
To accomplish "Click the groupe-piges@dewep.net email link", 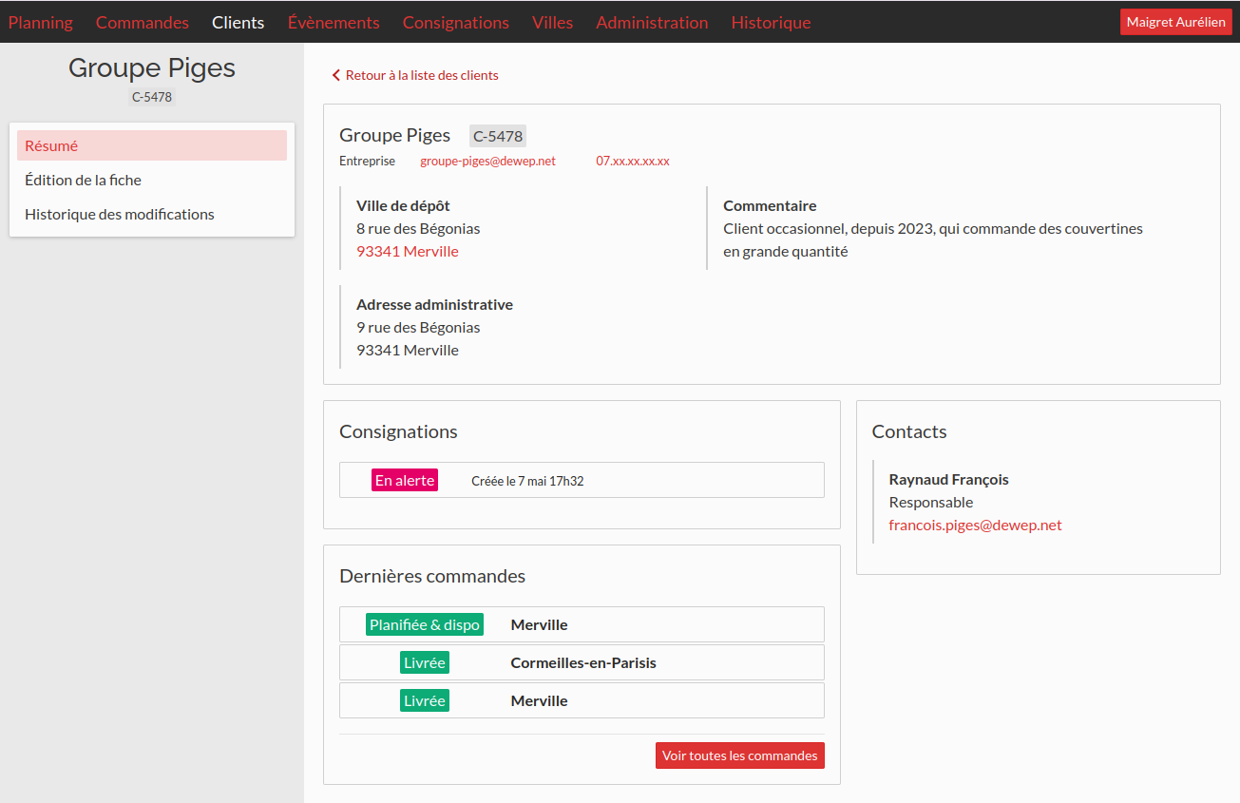I will pyautogui.click(x=487, y=162).
